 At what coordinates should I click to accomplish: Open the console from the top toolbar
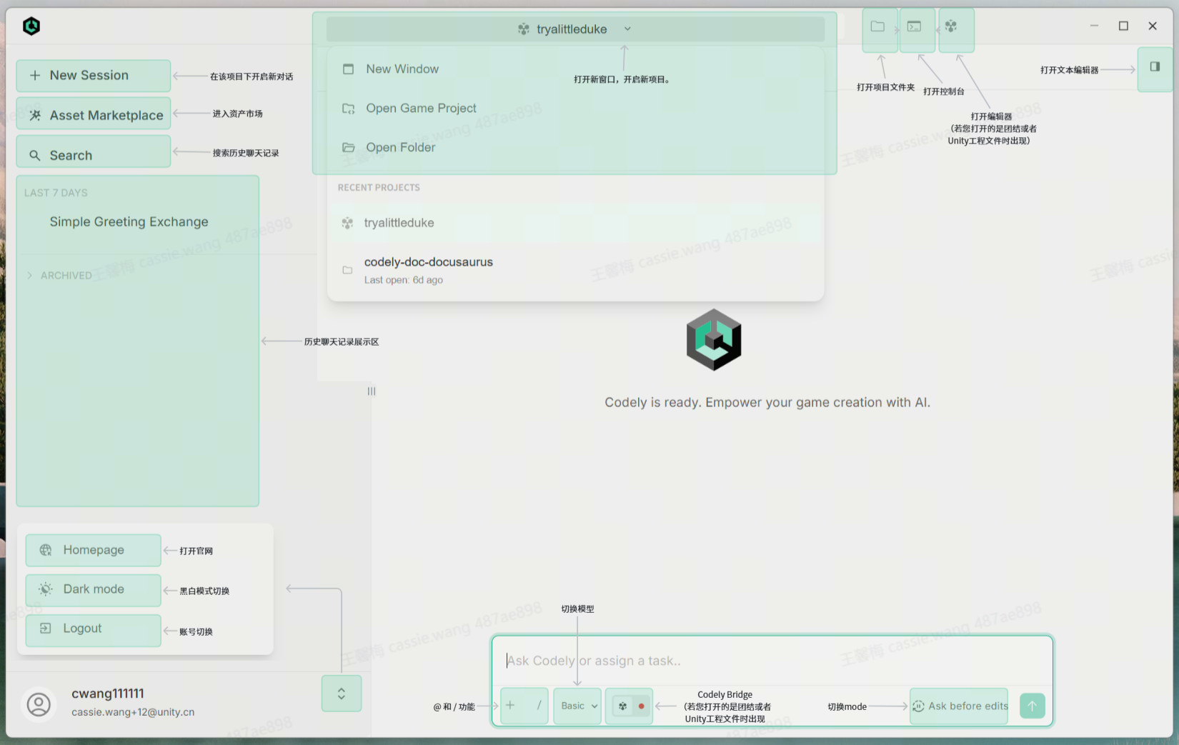coord(914,26)
